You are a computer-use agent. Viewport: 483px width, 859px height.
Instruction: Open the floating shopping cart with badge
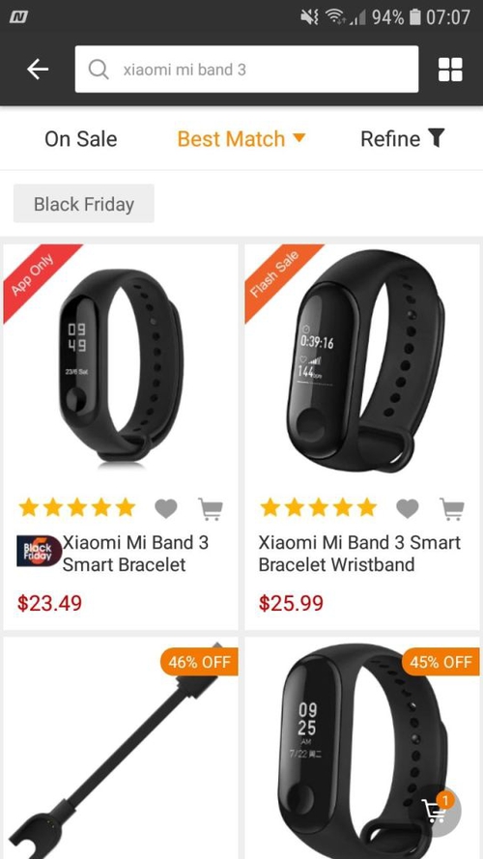click(x=439, y=811)
